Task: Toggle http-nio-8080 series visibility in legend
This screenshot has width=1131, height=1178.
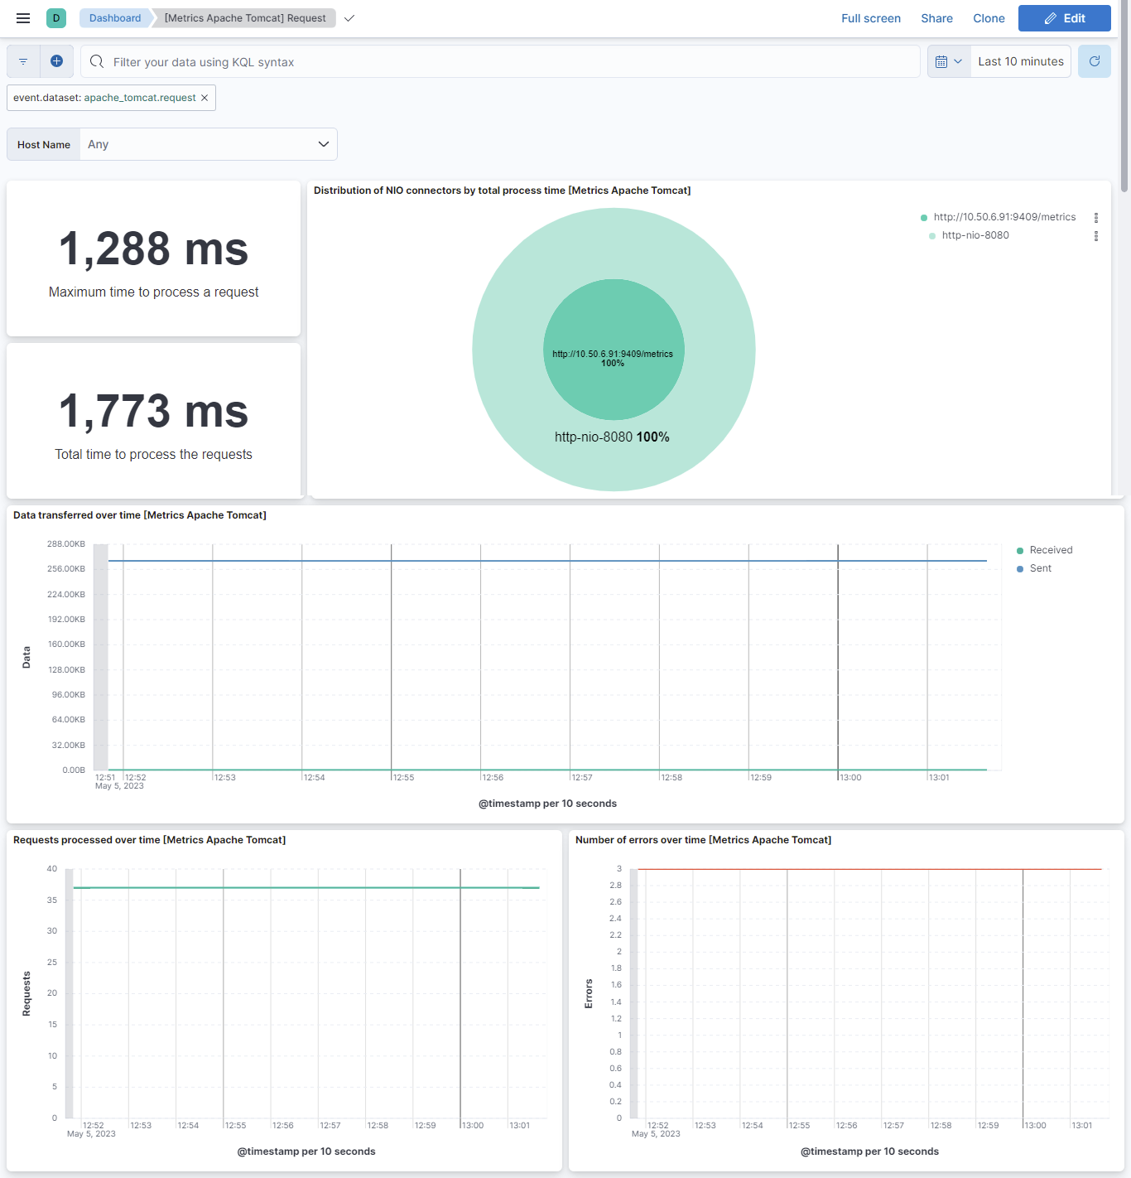Action: pyautogui.click(x=975, y=235)
